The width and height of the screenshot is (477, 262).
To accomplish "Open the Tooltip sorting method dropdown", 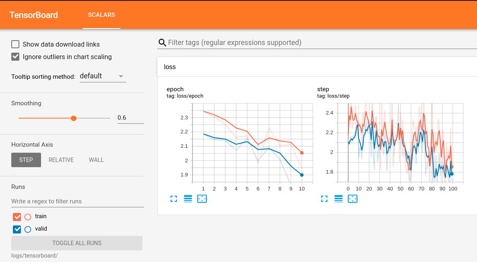I will tap(103, 76).
